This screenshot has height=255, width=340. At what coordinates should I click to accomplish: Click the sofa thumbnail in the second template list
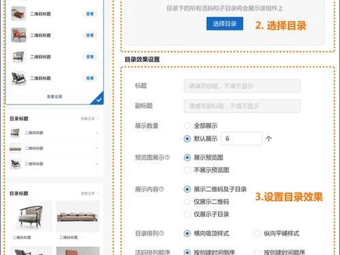[x=15, y=148]
